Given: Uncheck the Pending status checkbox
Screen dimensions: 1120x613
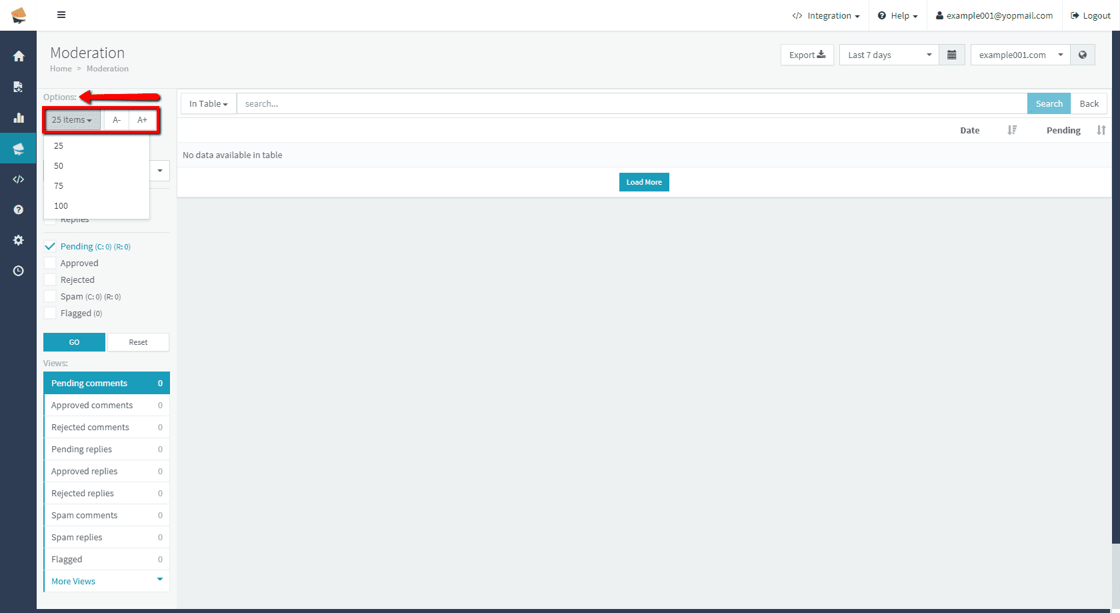Looking at the screenshot, I should (x=50, y=246).
